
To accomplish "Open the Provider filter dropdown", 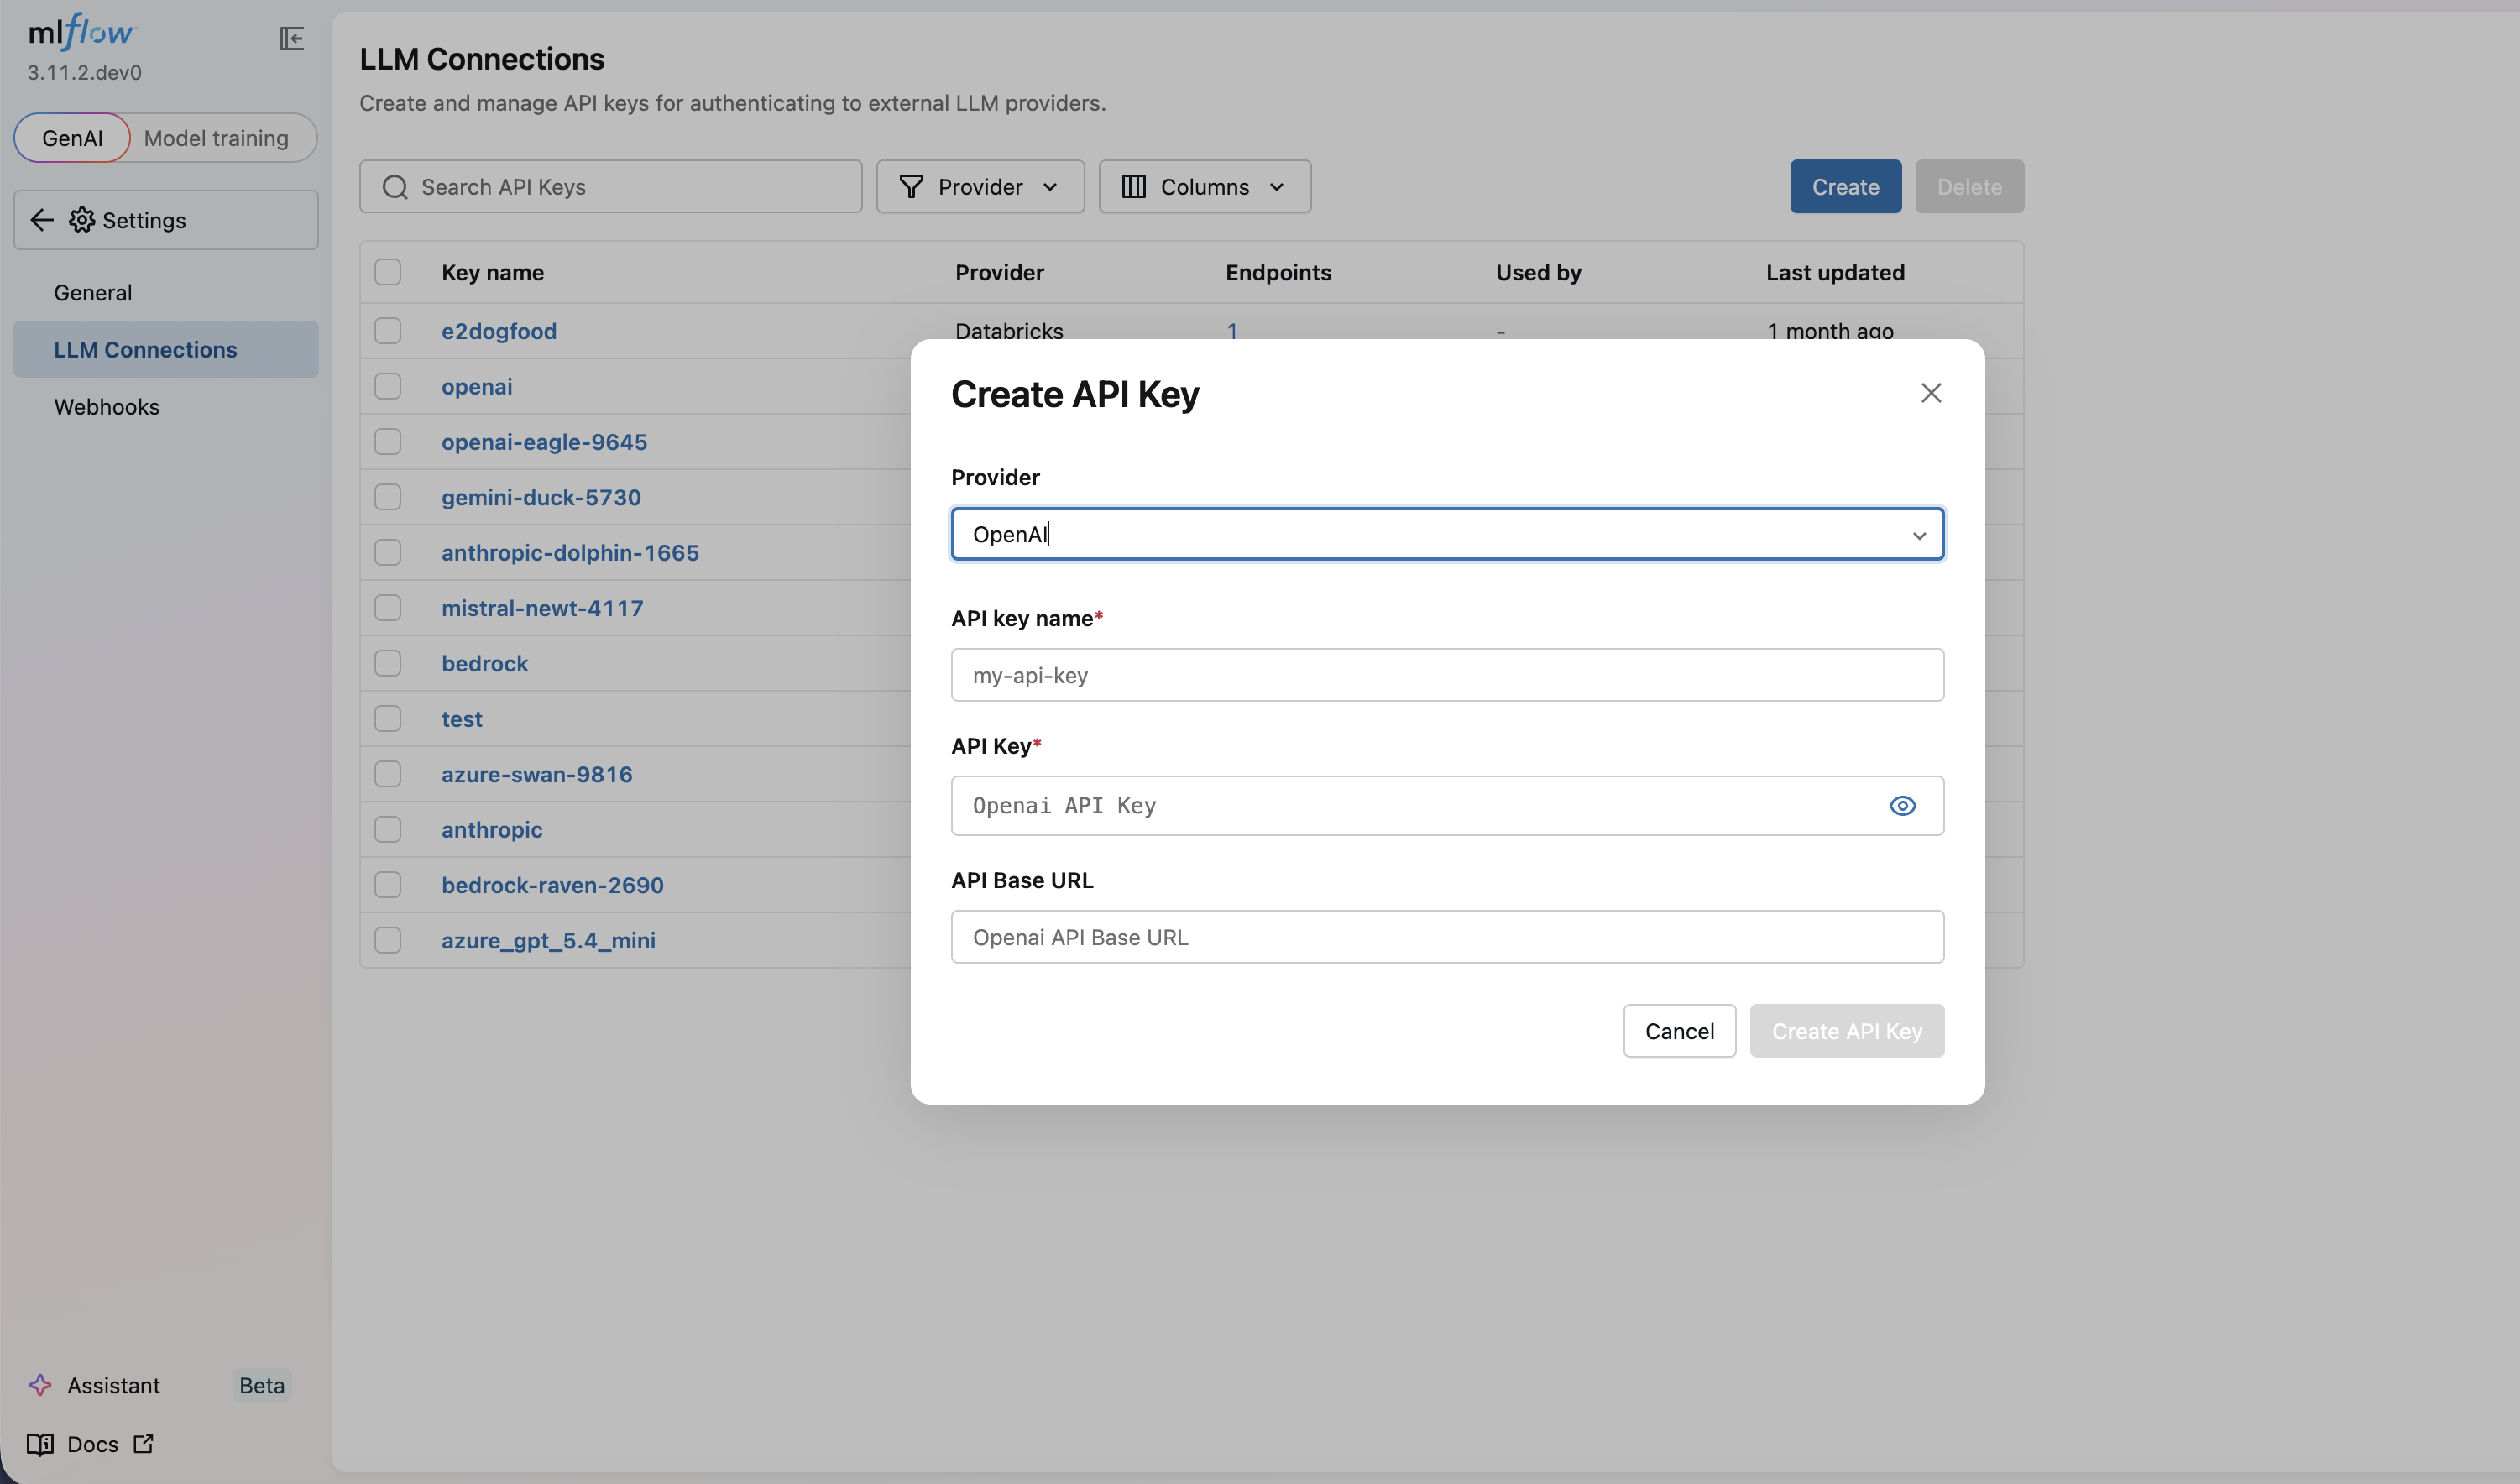I will click(x=980, y=187).
